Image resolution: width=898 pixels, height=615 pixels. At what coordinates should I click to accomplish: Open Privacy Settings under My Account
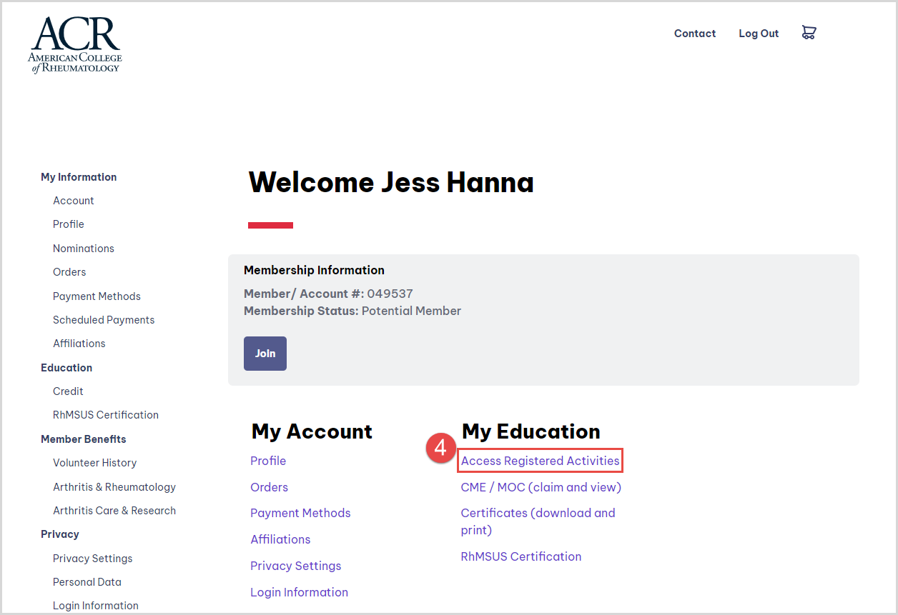tap(296, 566)
